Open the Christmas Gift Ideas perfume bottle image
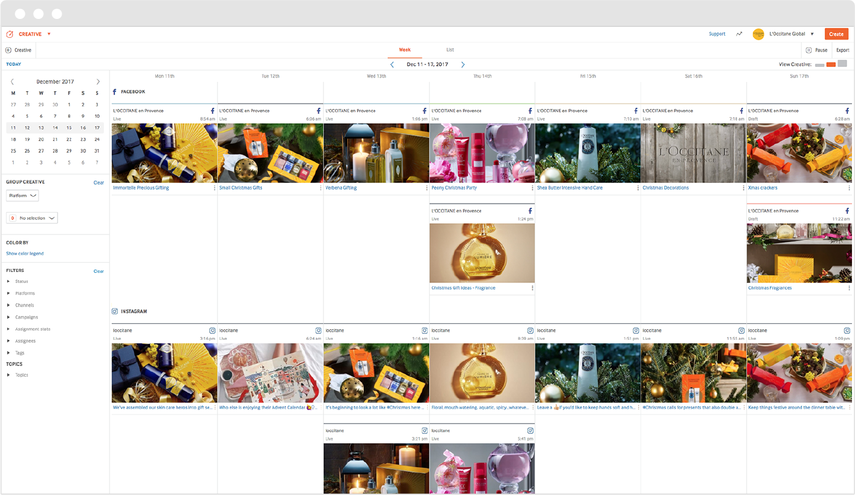 (x=482, y=253)
